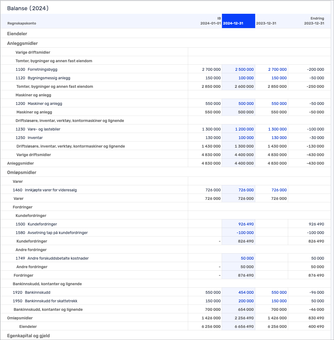
Task: Click the Endring column header
Action: click(x=314, y=21)
